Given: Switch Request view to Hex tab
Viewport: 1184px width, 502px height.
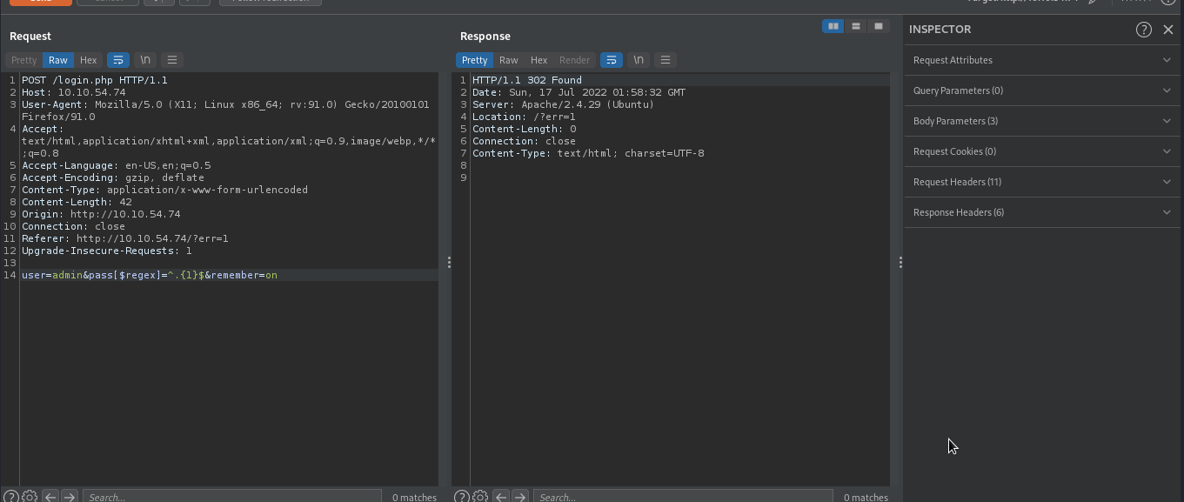Looking at the screenshot, I should pos(89,60).
